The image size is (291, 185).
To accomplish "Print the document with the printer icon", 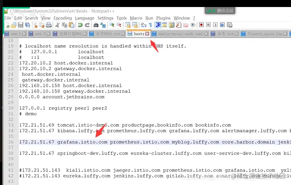I will click(x=49, y=25).
